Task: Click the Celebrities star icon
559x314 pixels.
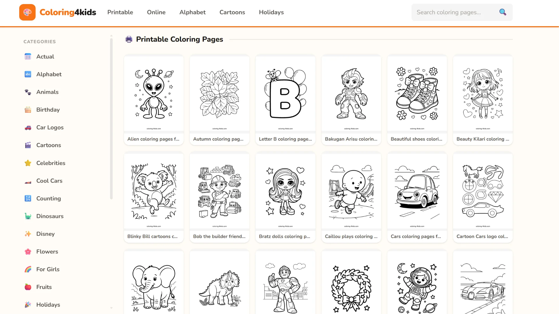Action: tap(28, 163)
